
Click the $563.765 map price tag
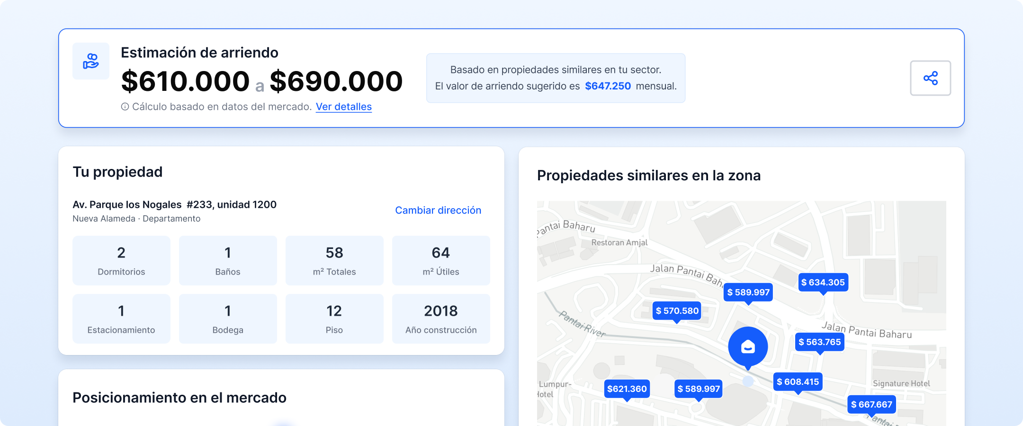pyautogui.click(x=819, y=342)
